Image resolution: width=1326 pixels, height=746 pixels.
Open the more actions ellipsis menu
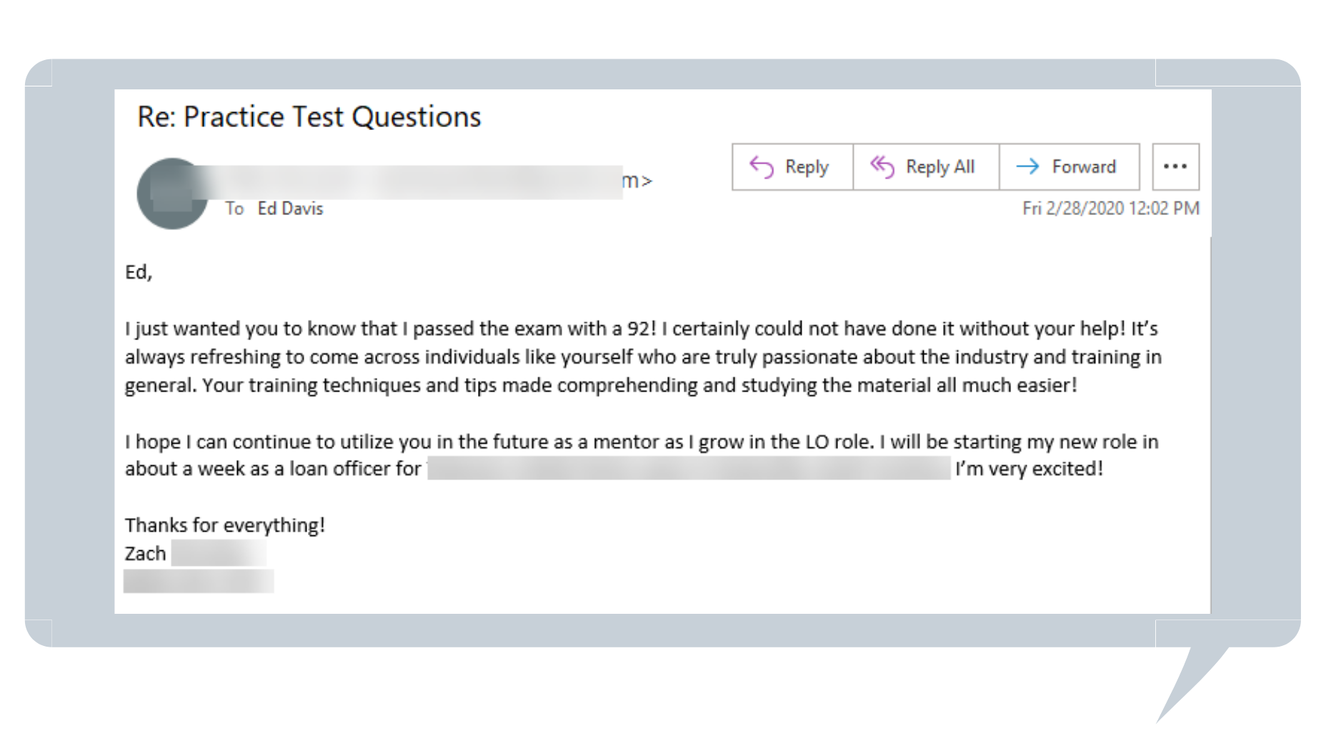pos(1175,167)
